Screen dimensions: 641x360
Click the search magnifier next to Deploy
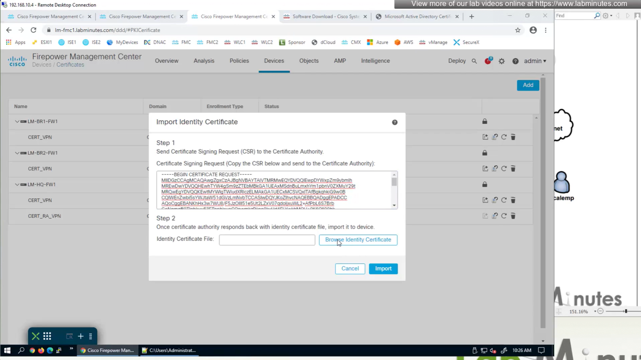pyautogui.click(x=474, y=61)
